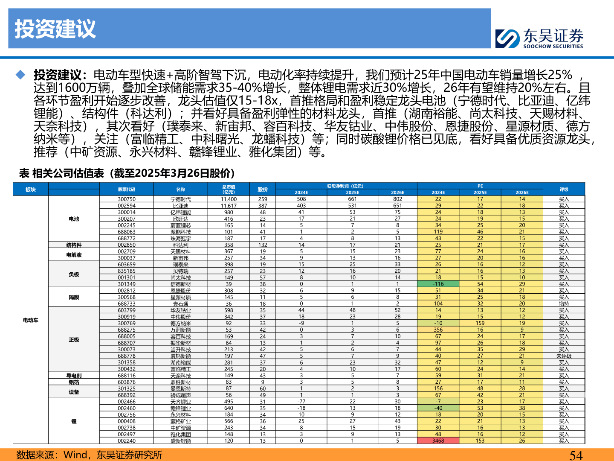
Task: Click the source note 数据来源：Wind，东吴证券研究所
Action: click(x=89, y=455)
